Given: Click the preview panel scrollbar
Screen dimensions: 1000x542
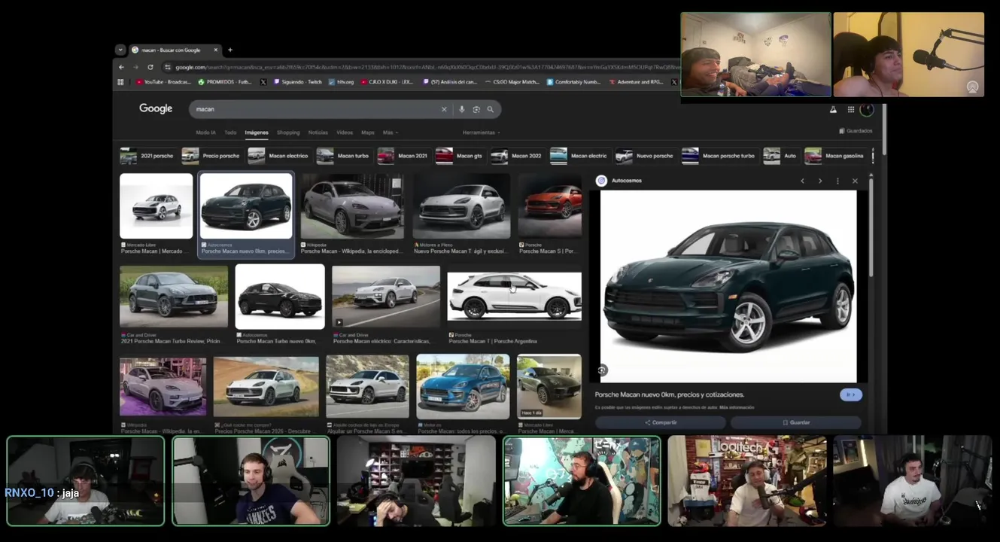Looking at the screenshot, I should click(871, 226).
